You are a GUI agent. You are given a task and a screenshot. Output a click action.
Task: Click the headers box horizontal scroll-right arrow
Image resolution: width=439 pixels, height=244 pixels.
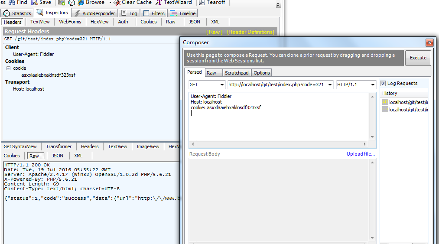click(x=364, y=144)
